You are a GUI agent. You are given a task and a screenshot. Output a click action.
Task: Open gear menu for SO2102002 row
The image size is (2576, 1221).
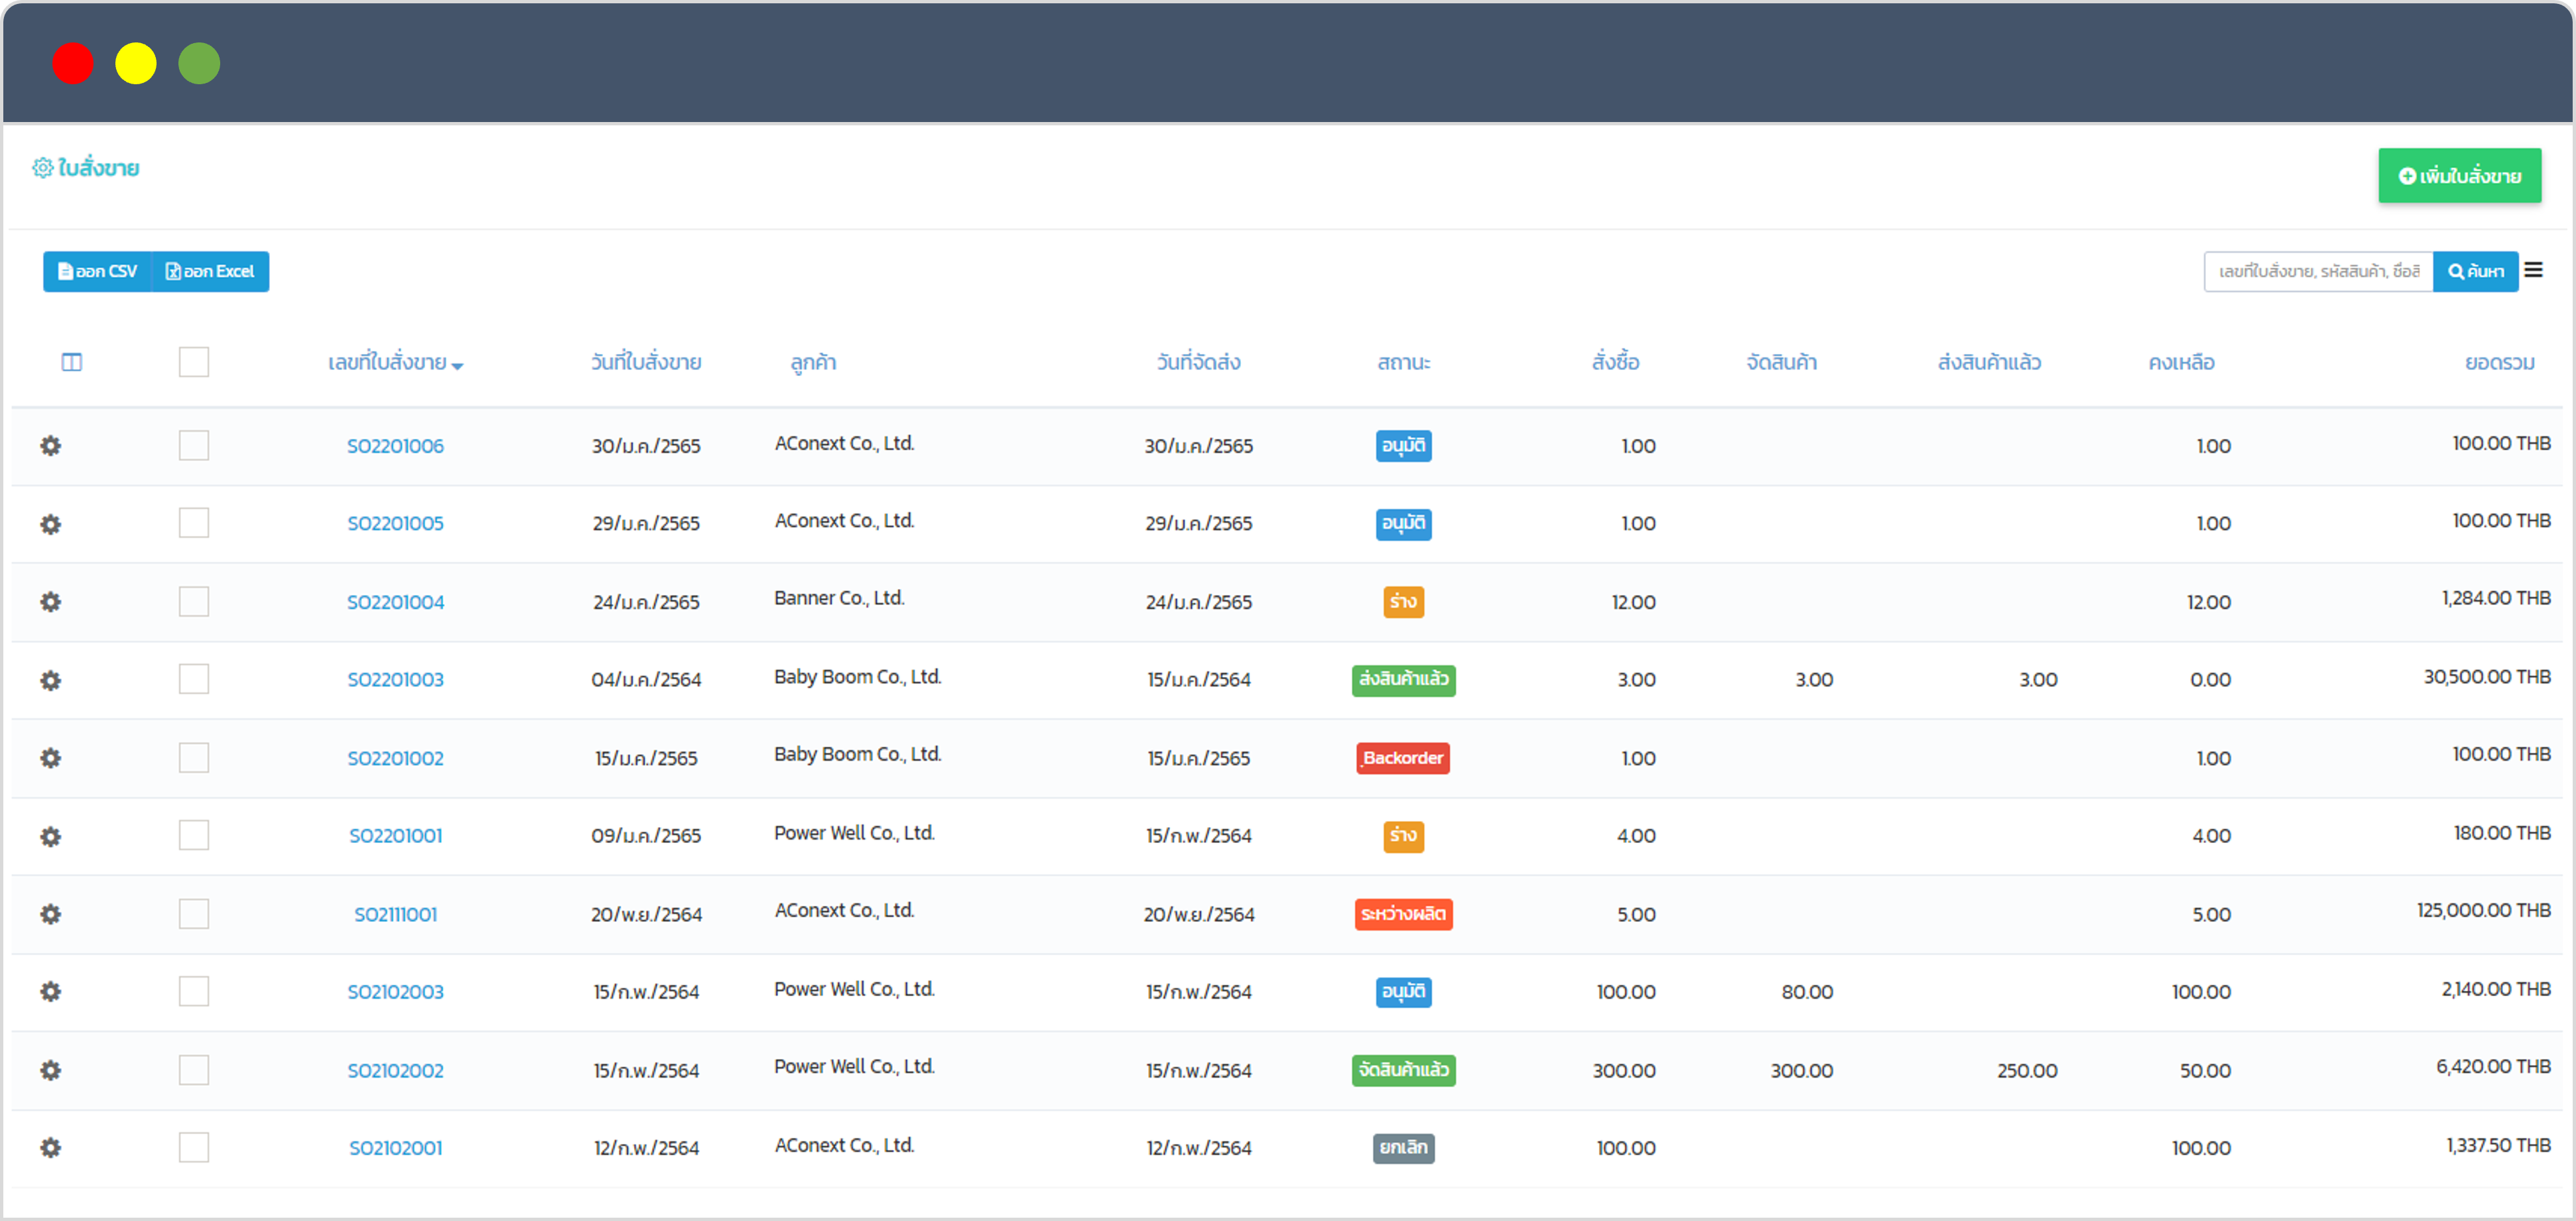(50, 1070)
